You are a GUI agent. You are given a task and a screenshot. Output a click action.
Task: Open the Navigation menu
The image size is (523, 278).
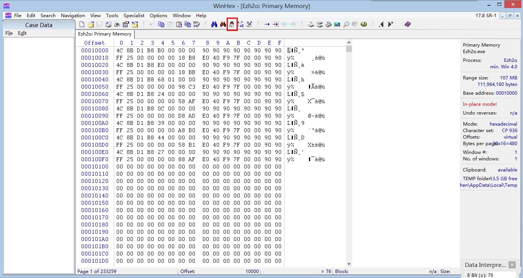click(x=73, y=16)
